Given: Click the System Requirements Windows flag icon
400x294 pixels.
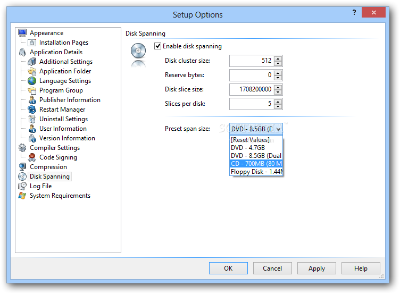Looking at the screenshot, I should click(22, 196).
